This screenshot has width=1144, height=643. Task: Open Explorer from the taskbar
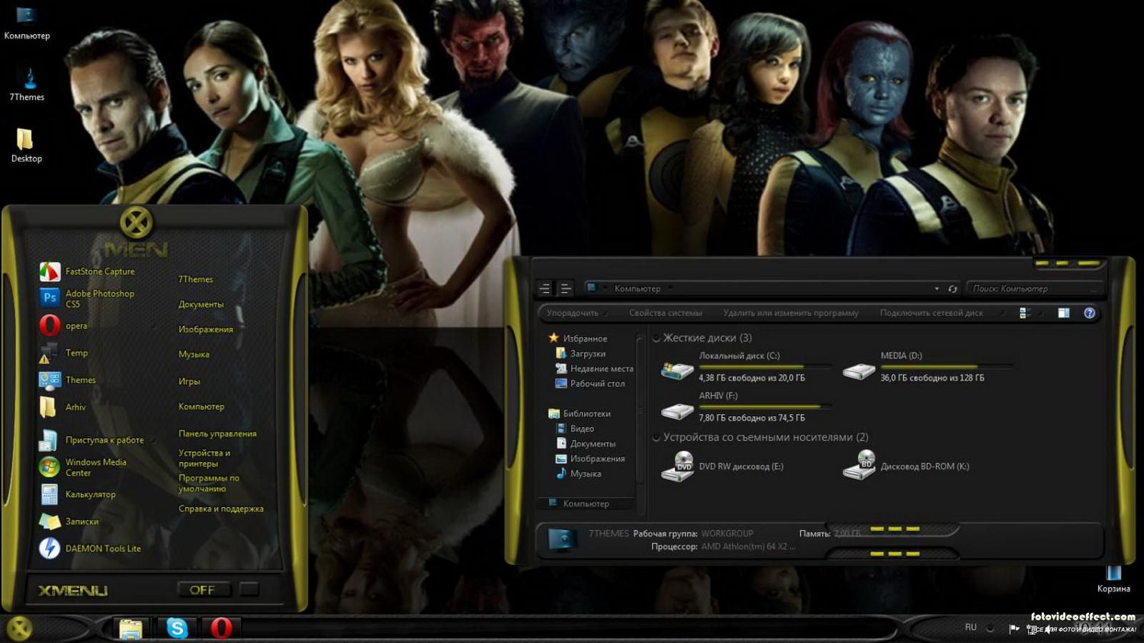131,628
